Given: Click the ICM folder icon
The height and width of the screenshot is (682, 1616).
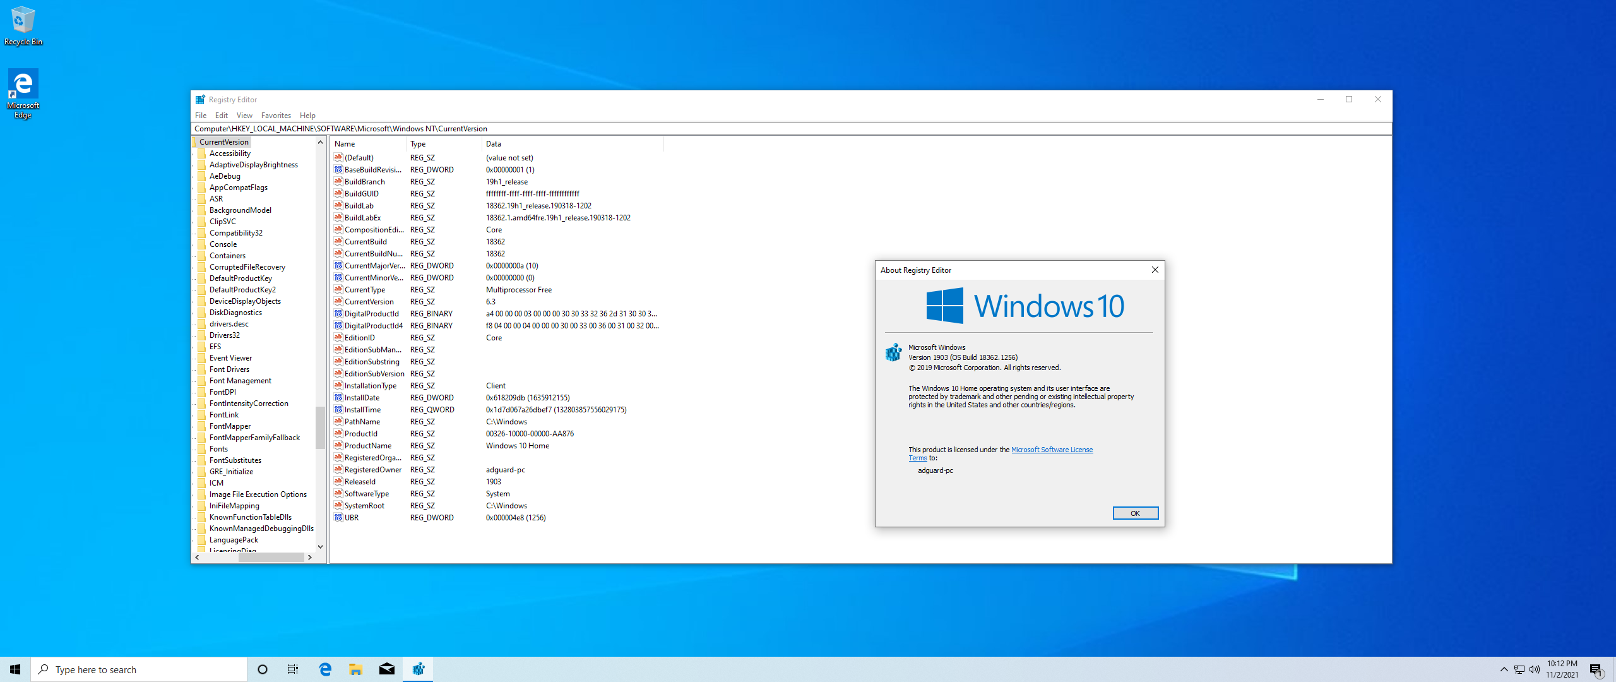Looking at the screenshot, I should (x=202, y=483).
